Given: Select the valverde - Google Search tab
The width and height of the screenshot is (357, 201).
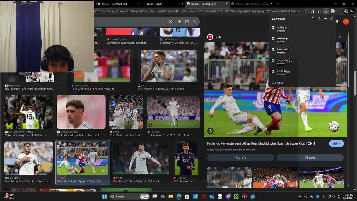Looking at the screenshot, I should tap(207, 4).
